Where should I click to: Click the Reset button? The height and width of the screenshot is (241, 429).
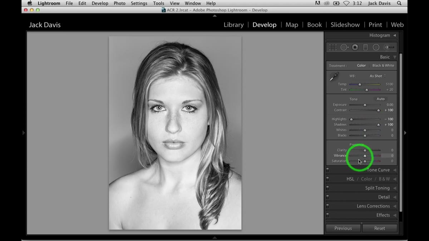click(380, 228)
